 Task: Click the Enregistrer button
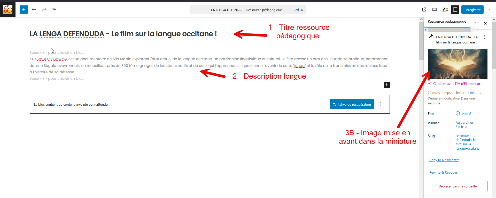pyautogui.click(x=472, y=10)
